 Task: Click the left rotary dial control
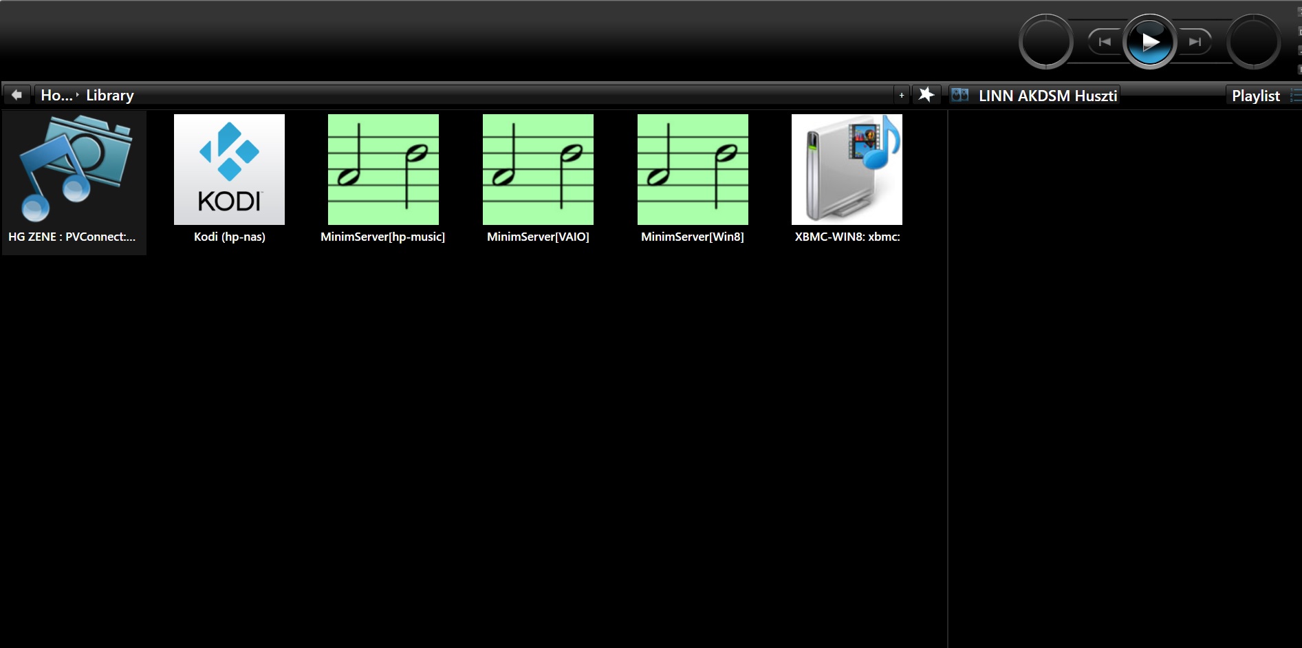tap(1045, 42)
